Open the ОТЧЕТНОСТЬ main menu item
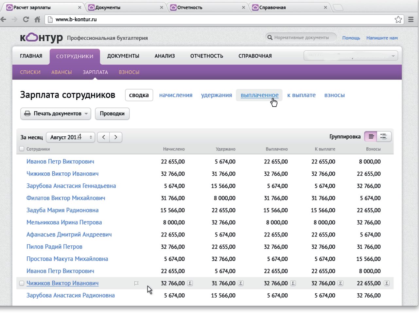Viewport: 419px width, 313px height. 207,56
